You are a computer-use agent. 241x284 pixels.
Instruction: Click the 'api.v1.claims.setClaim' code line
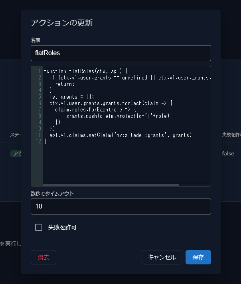click(x=120, y=135)
